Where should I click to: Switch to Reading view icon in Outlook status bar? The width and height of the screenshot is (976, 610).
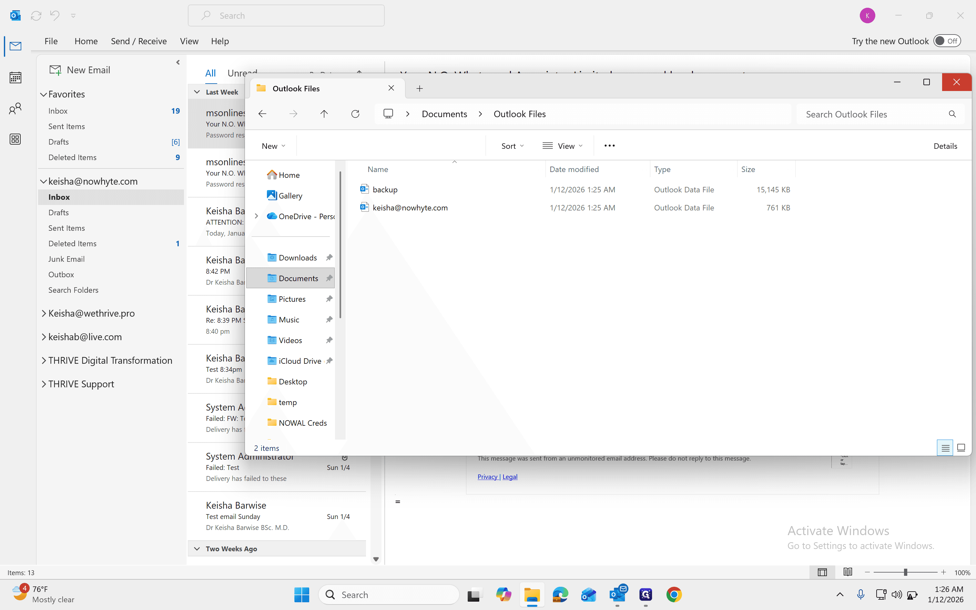[x=848, y=572]
